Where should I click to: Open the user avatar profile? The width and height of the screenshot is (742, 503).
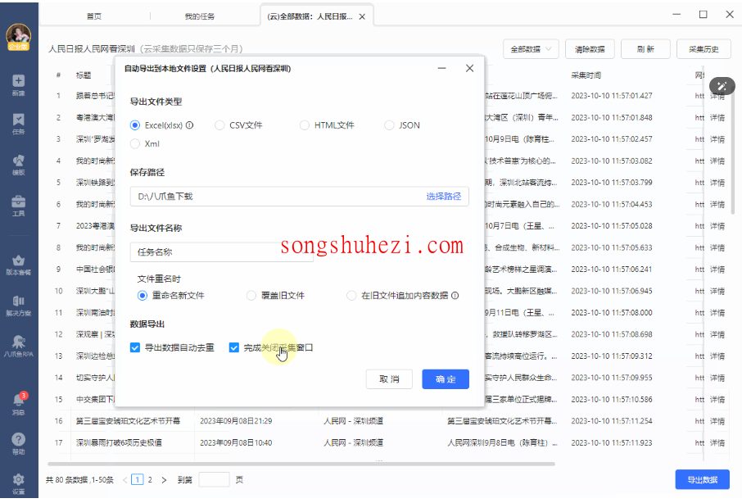click(19, 36)
